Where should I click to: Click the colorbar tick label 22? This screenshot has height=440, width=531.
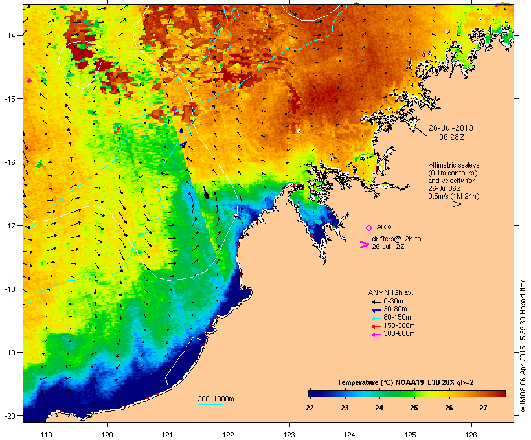pos(310,408)
